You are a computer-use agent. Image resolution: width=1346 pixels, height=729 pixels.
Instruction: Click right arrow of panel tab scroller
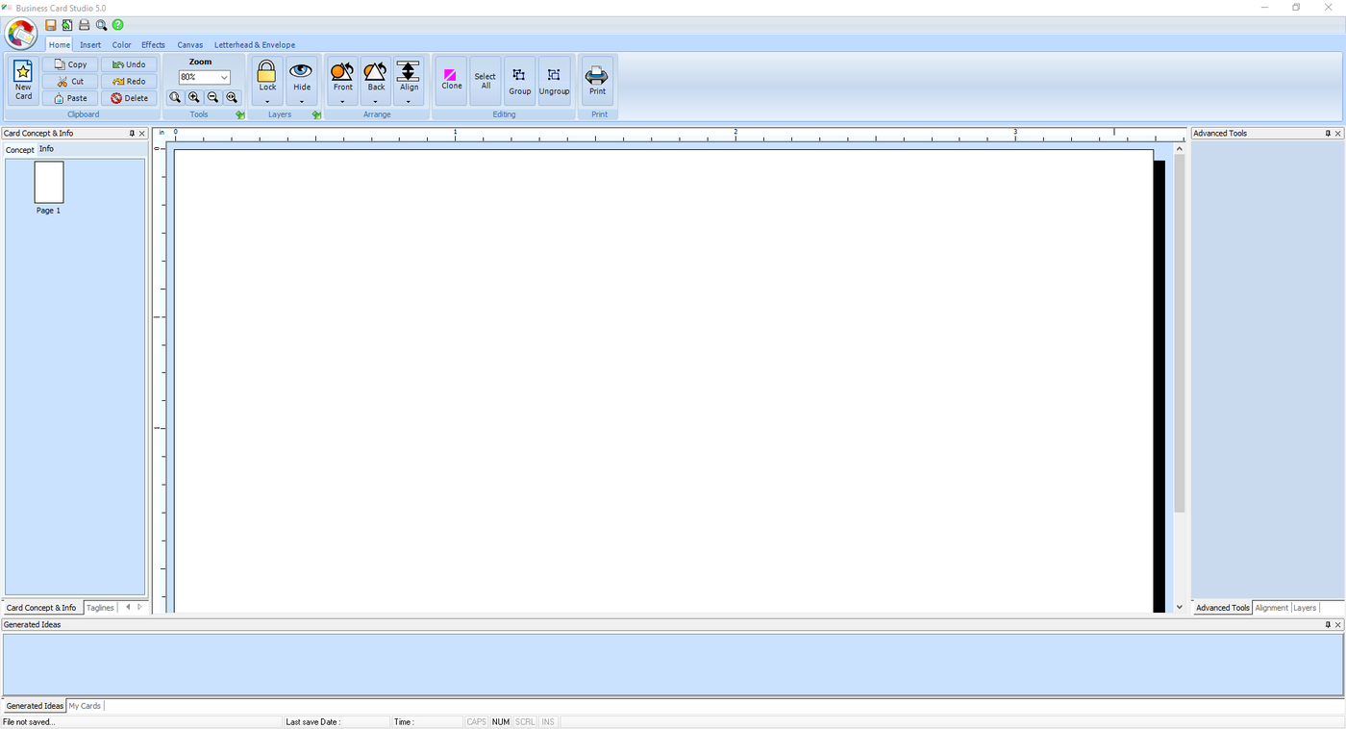click(139, 607)
